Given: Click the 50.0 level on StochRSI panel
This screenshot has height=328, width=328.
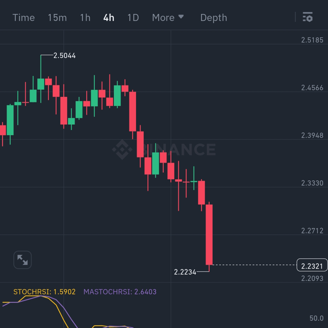Looking at the screenshot, I should pos(316,319).
